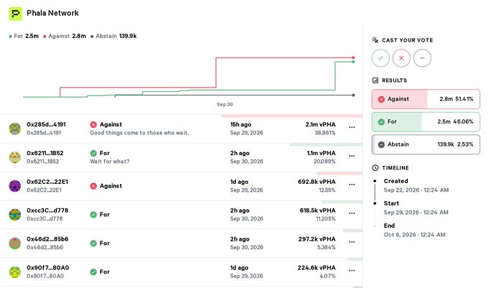Image resolution: width=489 pixels, height=288 pixels.
Task: Click the green For line endpoint on chart
Action: [353, 62]
